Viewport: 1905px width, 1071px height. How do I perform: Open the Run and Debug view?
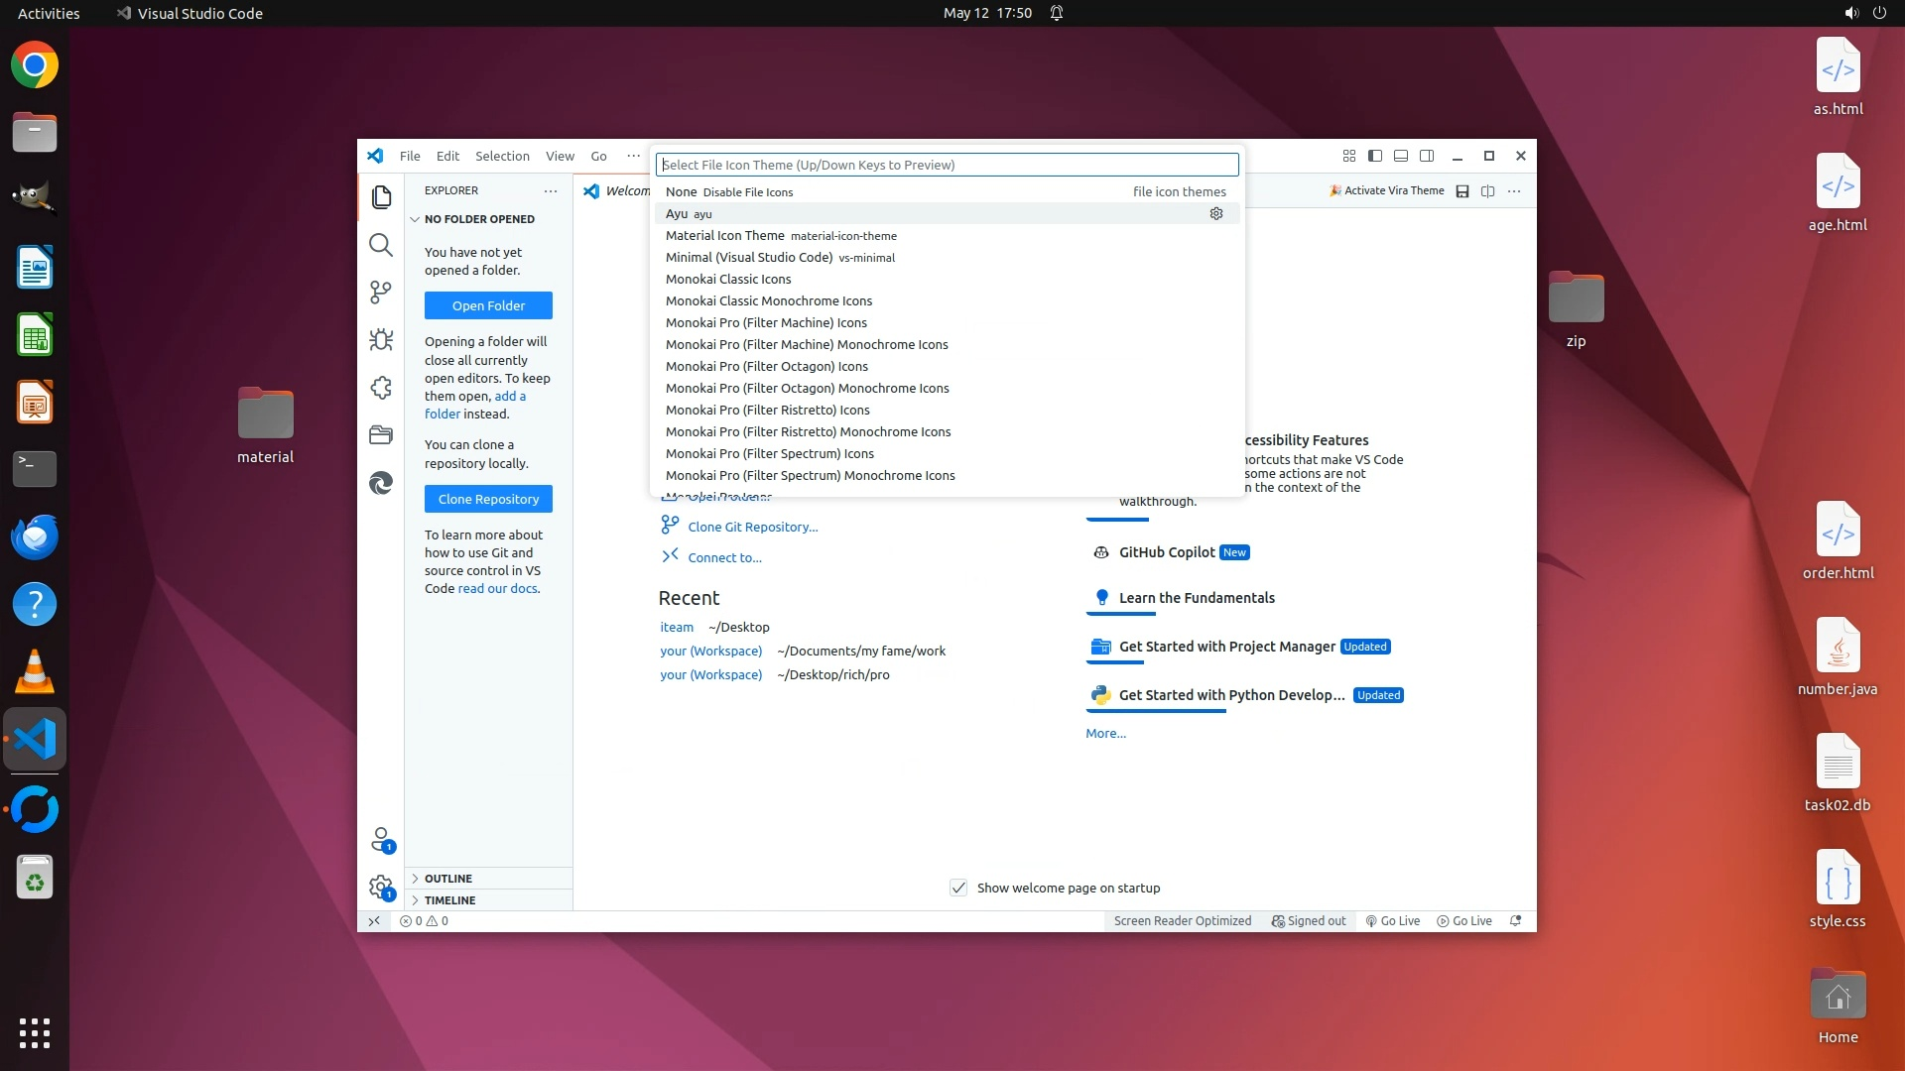point(381,340)
